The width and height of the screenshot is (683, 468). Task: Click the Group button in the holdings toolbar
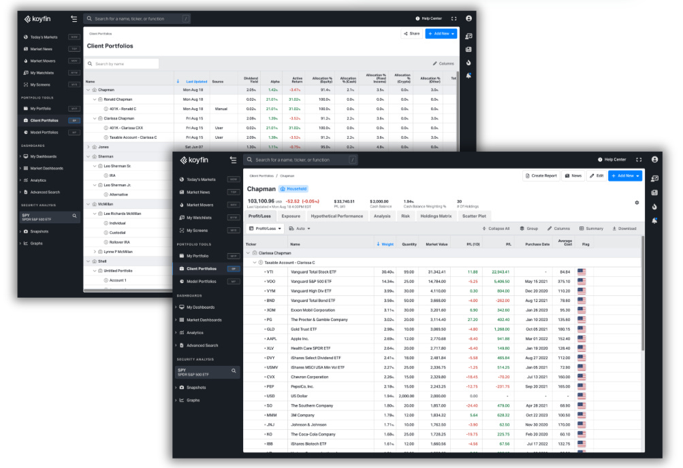(x=529, y=229)
